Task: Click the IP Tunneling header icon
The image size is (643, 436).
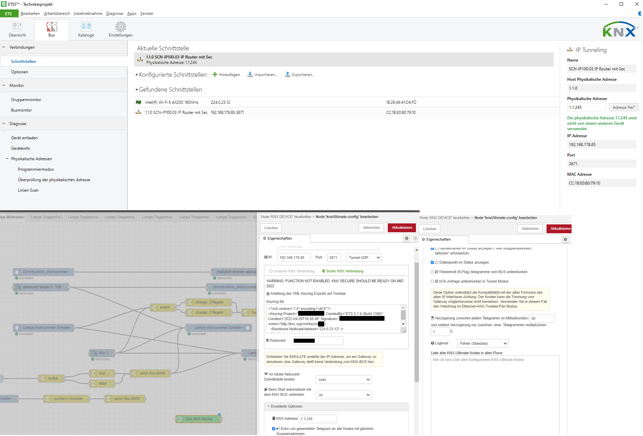Action: pyautogui.click(x=570, y=50)
